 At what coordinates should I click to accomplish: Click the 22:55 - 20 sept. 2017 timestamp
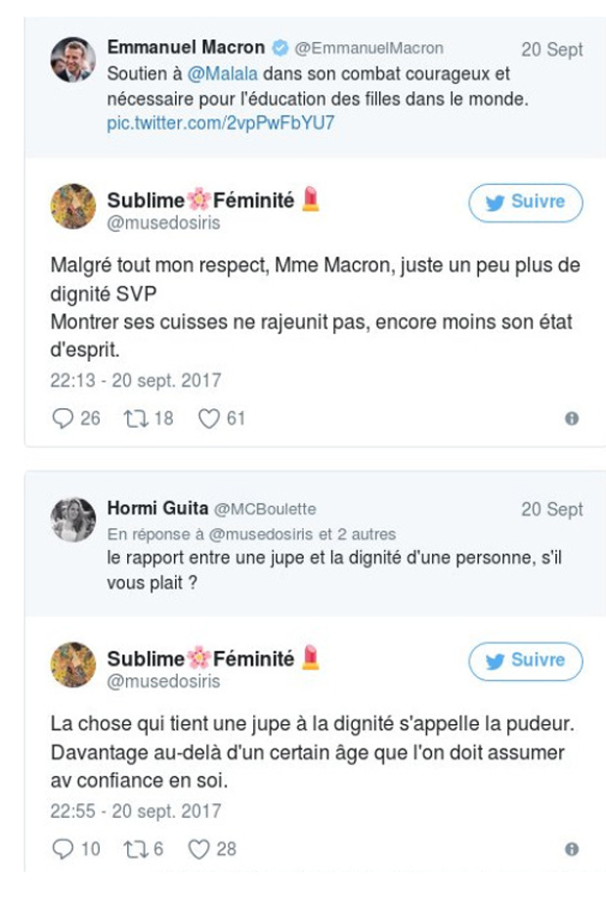[136, 811]
